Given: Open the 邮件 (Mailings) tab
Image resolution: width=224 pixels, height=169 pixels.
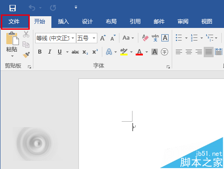Looking at the screenshot, I should (x=159, y=22).
